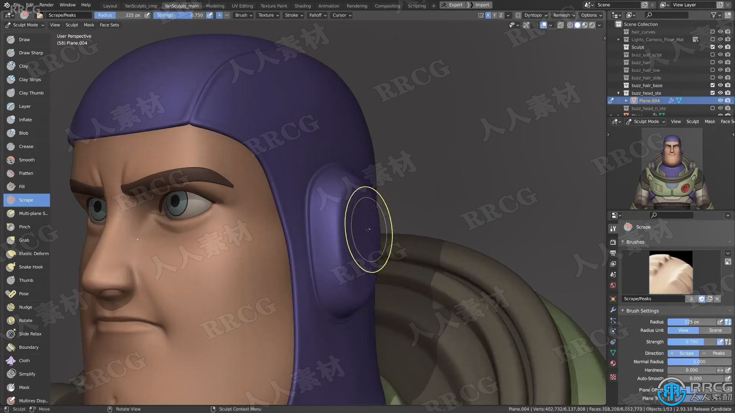Viewport: 735px width, 413px height.
Task: Adjust the Strength slider in header
Action: [179, 15]
